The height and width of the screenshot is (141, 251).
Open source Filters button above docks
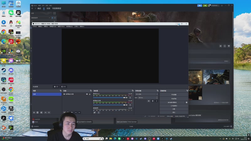(64, 87)
